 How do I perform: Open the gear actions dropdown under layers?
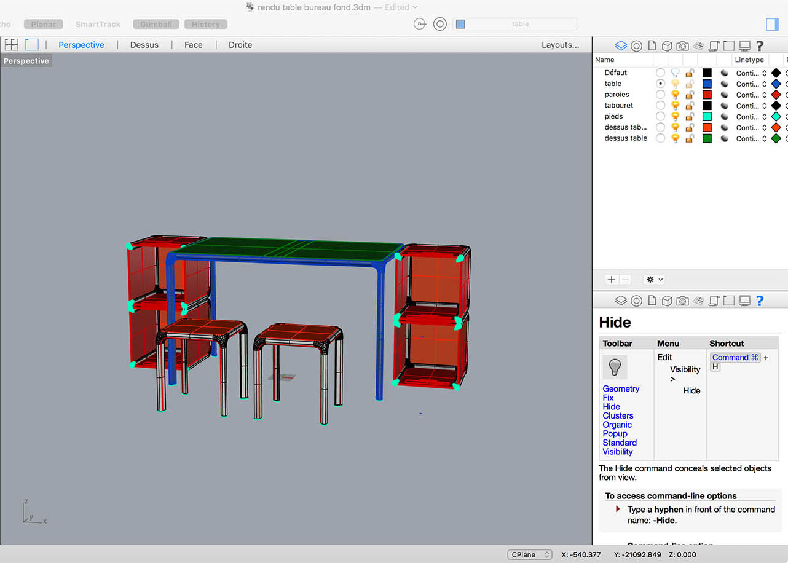click(654, 280)
